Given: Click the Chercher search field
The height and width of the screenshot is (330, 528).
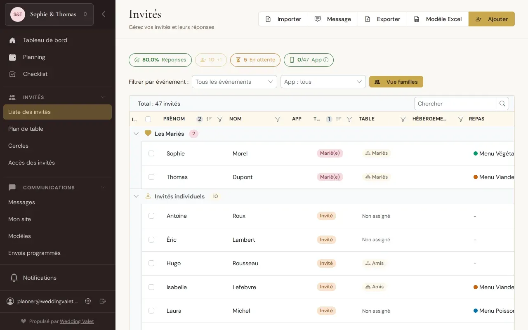Looking at the screenshot, I should [455, 104].
